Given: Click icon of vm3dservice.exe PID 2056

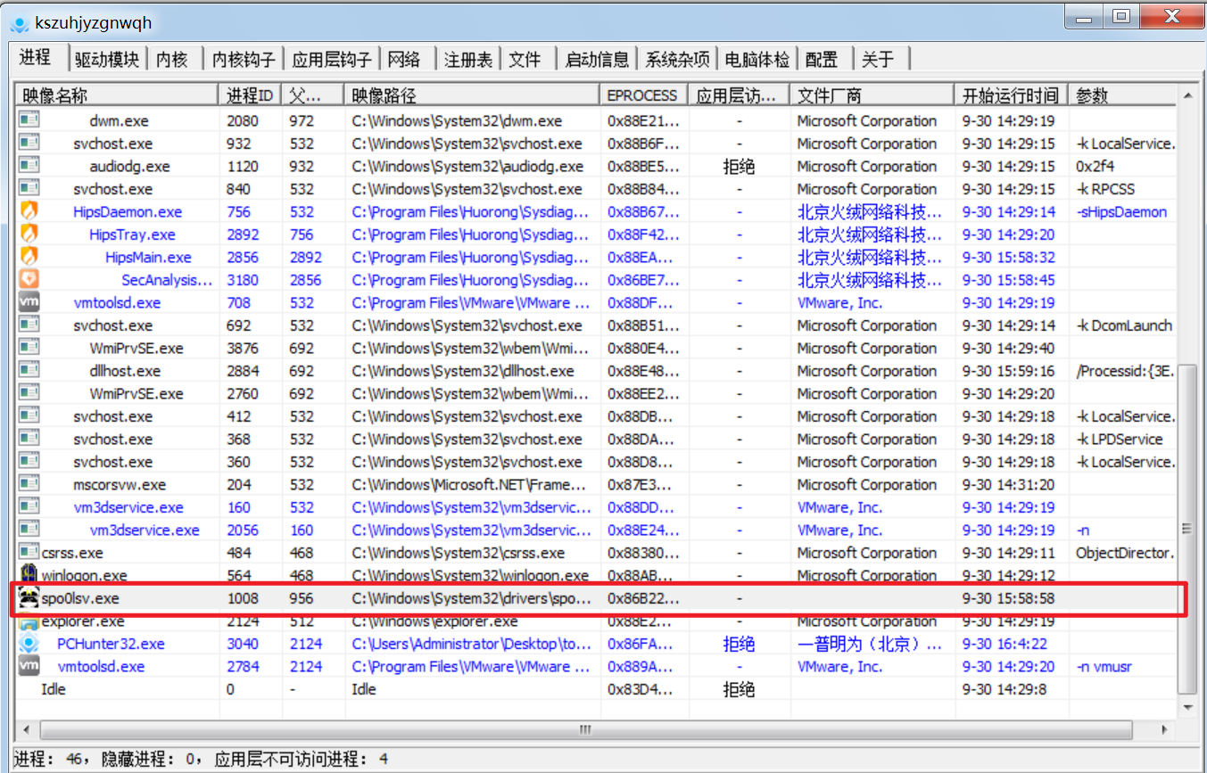Looking at the screenshot, I should pyautogui.click(x=29, y=530).
